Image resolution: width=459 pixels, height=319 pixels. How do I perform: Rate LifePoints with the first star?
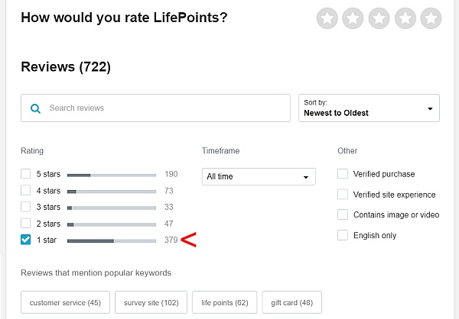pos(327,18)
